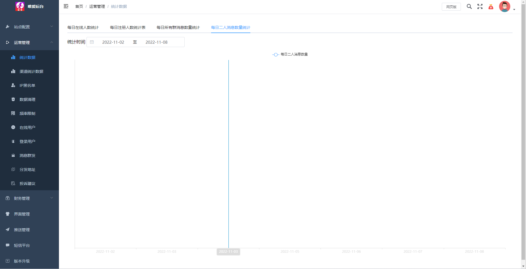The image size is (526, 269).
Task: Collapse the sidebar with the hamburger icon
Action: pyautogui.click(x=66, y=6)
